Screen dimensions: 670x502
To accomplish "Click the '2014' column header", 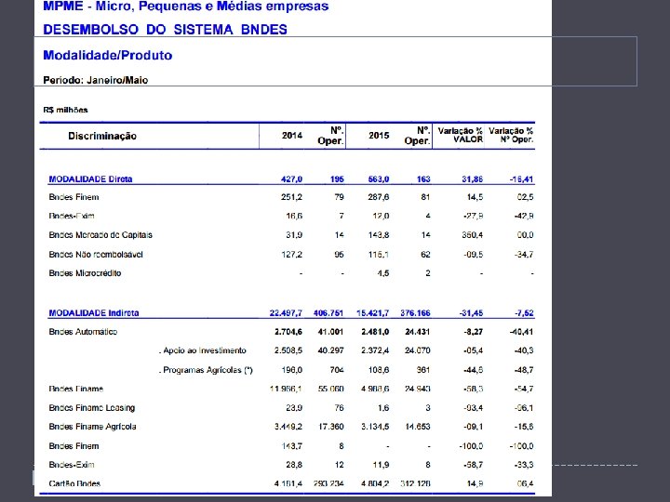I will [292, 136].
